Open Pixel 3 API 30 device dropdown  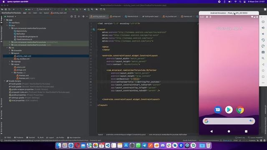point(44,9)
